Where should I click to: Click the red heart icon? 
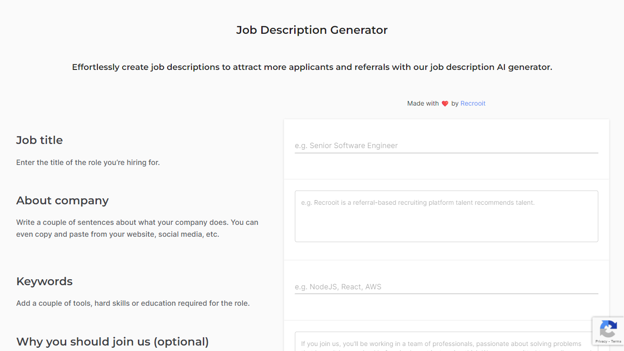pyautogui.click(x=445, y=104)
